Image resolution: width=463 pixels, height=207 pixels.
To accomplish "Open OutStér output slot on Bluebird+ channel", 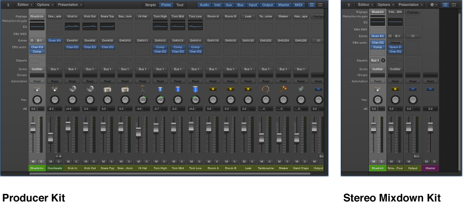I will pyautogui.click(x=37, y=69).
